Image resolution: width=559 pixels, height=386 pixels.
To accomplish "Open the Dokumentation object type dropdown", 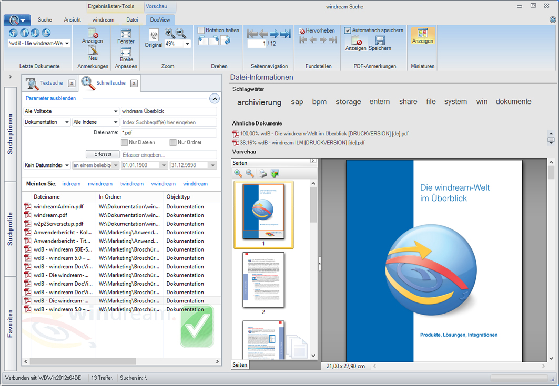I will (x=67, y=122).
